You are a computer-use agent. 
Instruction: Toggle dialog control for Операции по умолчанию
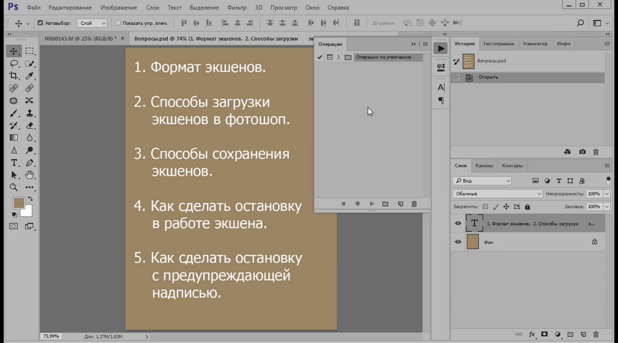(x=330, y=57)
